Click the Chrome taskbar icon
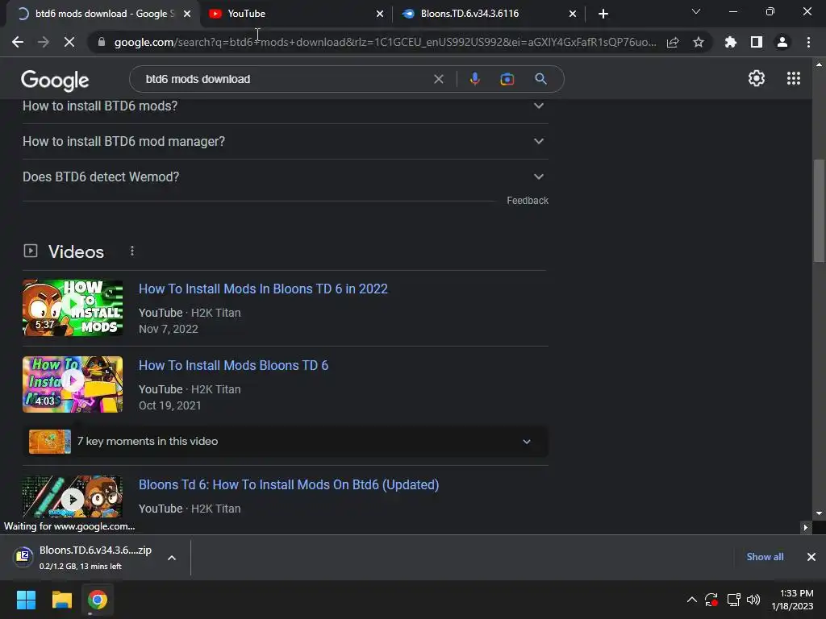 98,600
